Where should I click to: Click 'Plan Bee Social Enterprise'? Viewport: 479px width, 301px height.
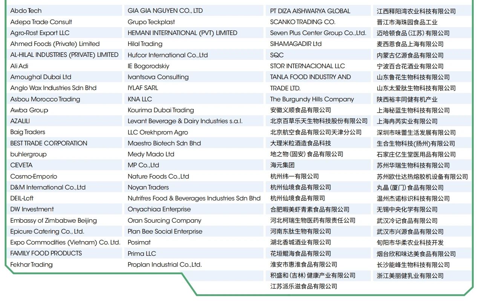(165, 231)
